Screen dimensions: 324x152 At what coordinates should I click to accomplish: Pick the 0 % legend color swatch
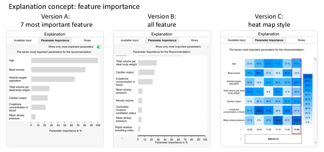[308, 122]
